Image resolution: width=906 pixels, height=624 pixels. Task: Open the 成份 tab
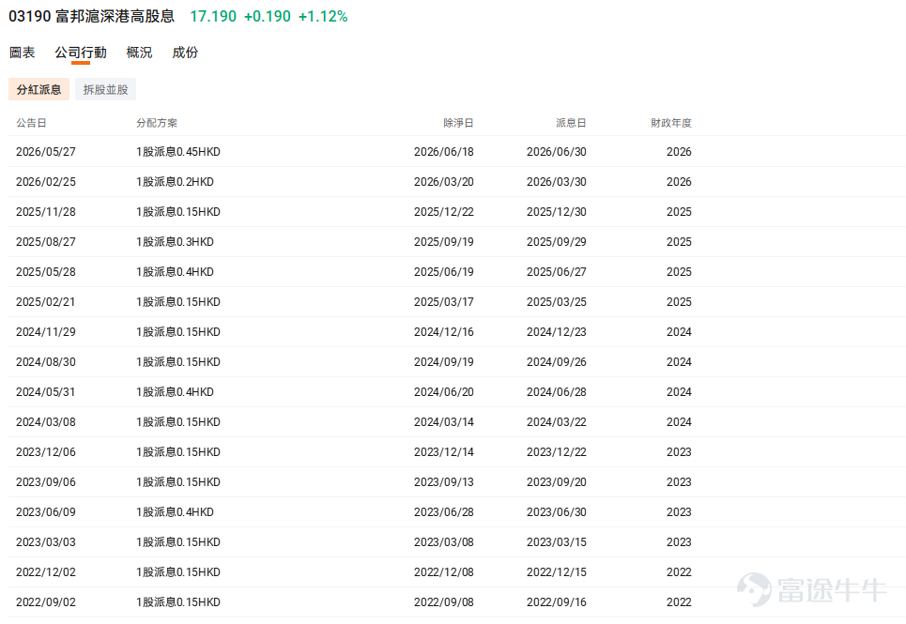[185, 53]
